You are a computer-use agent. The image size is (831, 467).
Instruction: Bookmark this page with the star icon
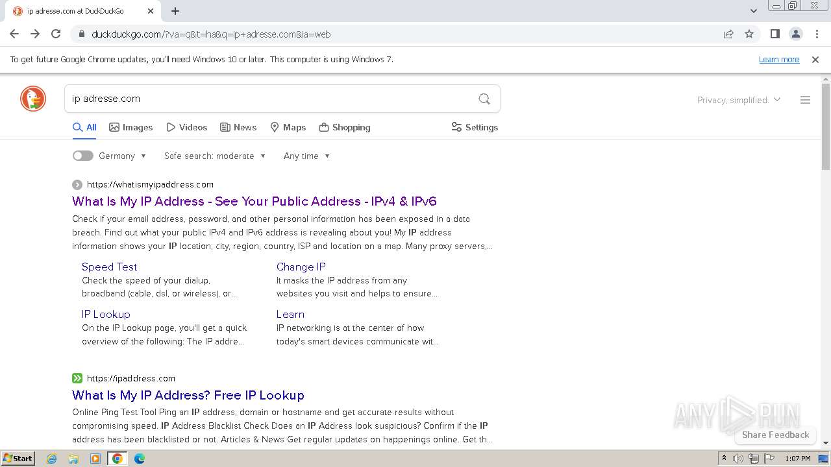point(749,34)
